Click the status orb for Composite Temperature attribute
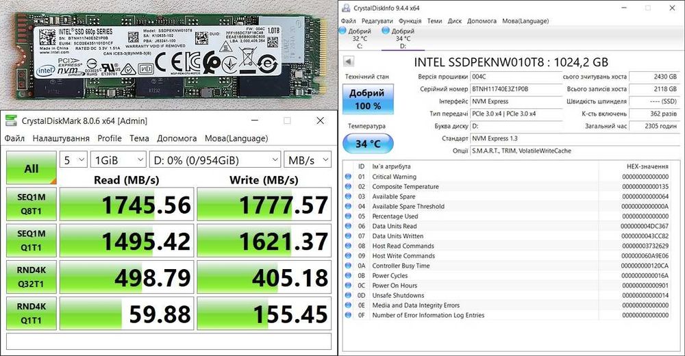685x356 pixels. [348, 186]
